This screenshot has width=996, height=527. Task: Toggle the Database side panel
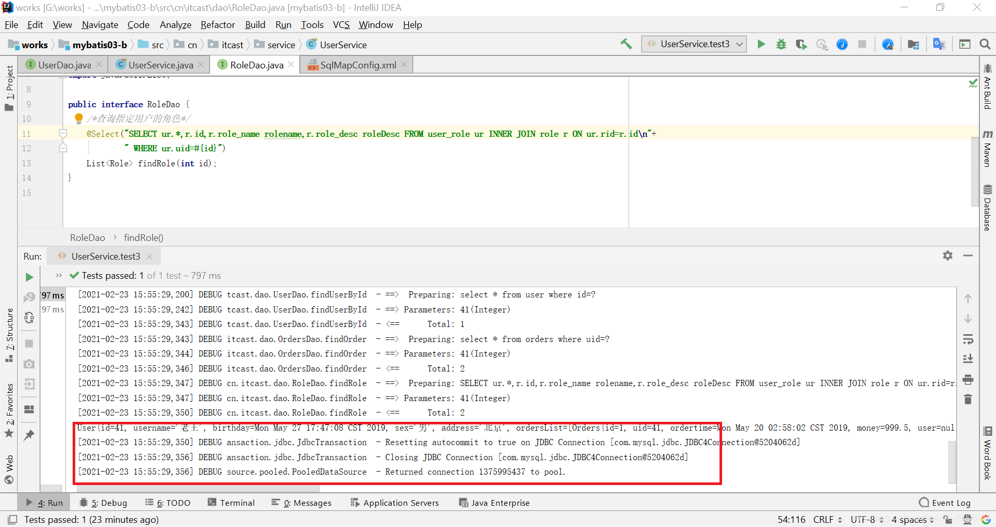(987, 208)
